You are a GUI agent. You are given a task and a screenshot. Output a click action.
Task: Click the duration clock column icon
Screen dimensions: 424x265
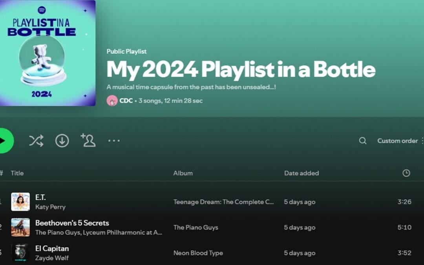(x=407, y=173)
